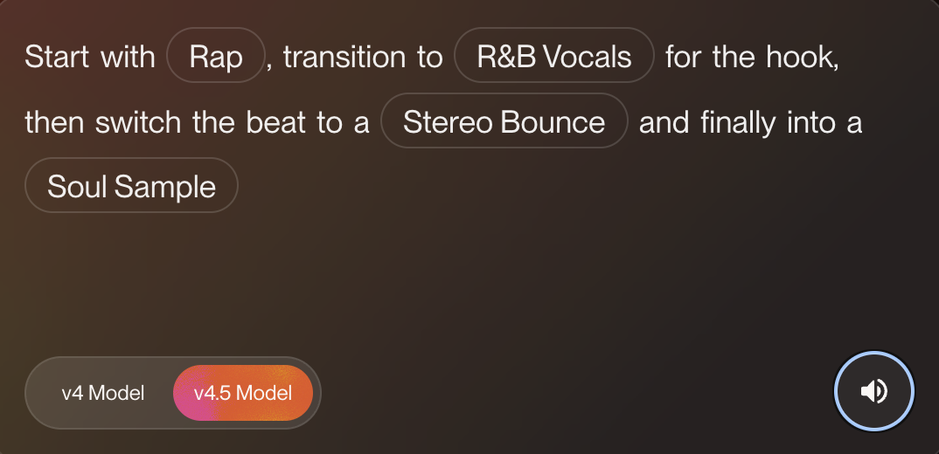Open the R&B Vocals pill
Image resolution: width=939 pixels, height=454 pixels.
(554, 55)
